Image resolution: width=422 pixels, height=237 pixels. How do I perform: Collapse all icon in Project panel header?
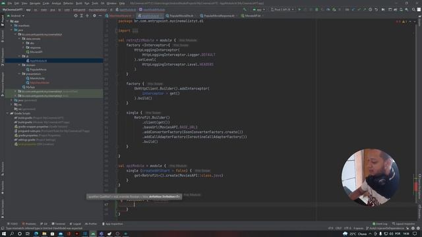(x=87, y=16)
